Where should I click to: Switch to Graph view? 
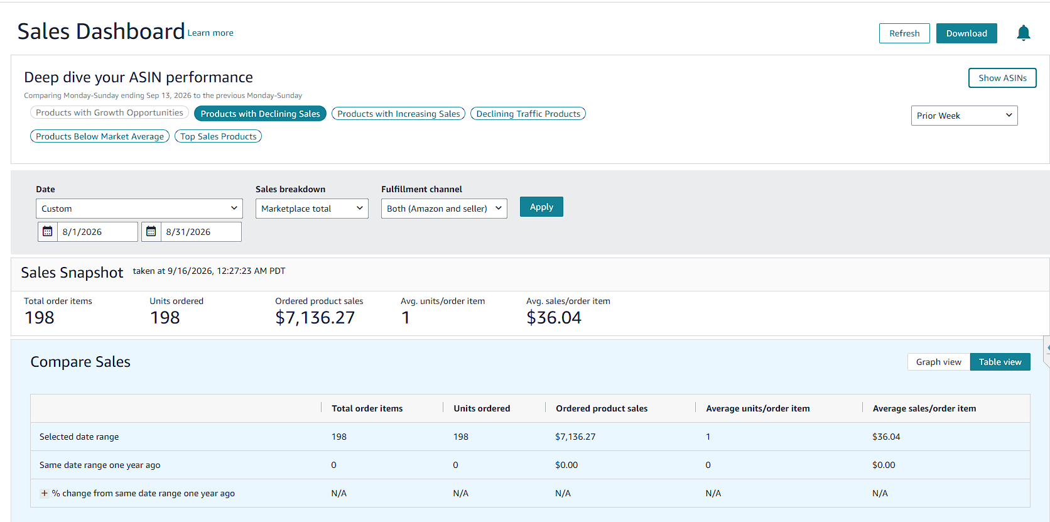[938, 362]
